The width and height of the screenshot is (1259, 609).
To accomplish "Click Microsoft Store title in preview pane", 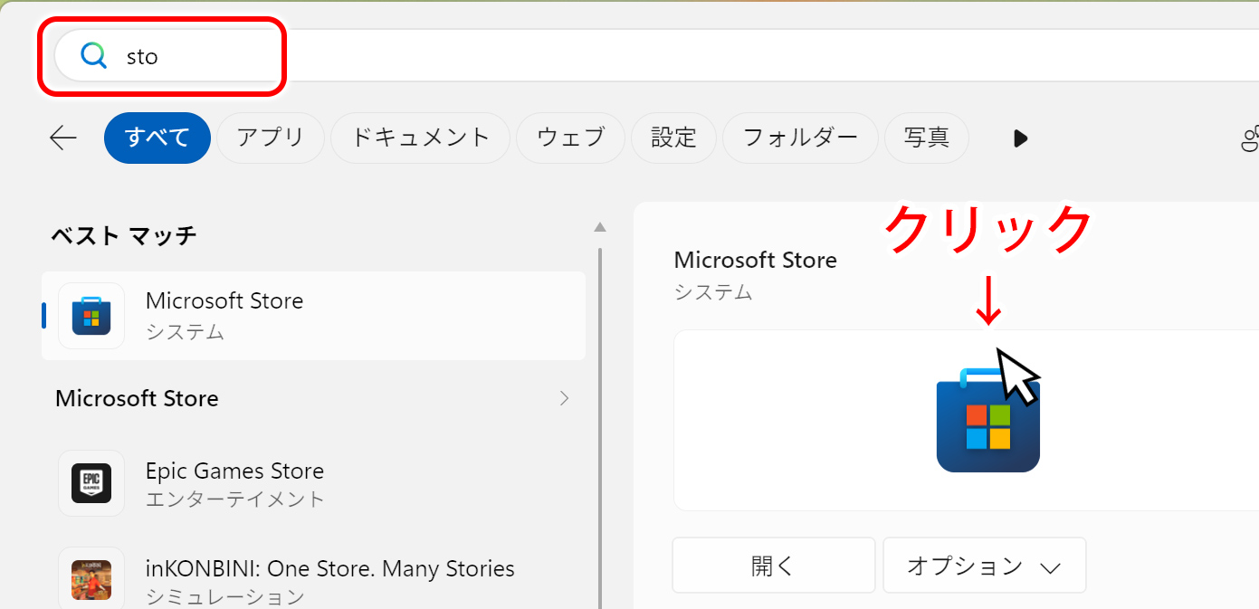I will (756, 260).
